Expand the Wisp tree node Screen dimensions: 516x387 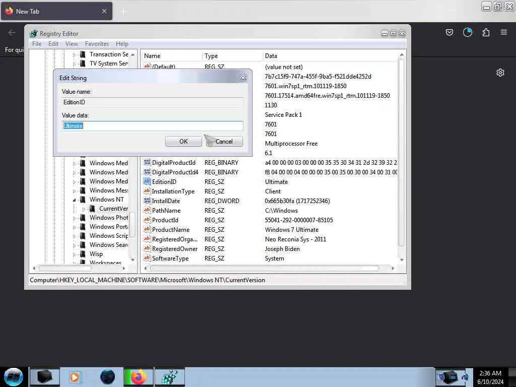coord(74,254)
